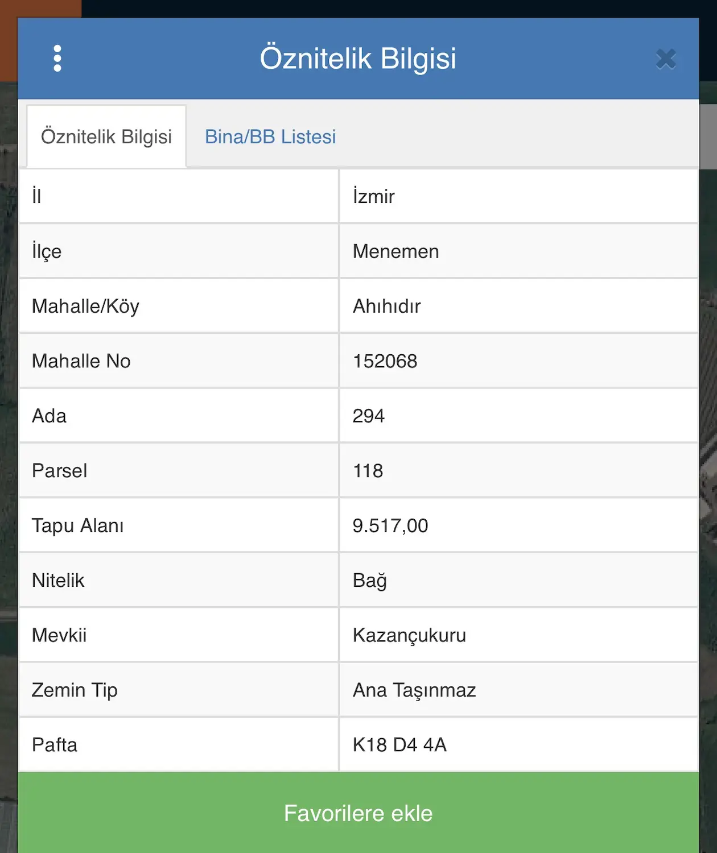Viewport: 717px width, 853px height.
Task: Click the Tapu Alanı value 9.517,00
Action: pyautogui.click(x=390, y=525)
